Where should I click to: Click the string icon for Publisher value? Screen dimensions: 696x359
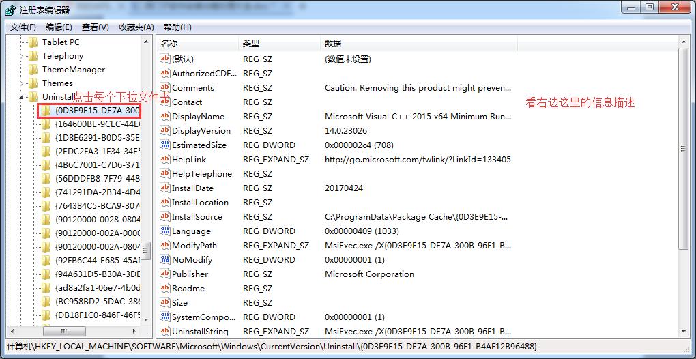point(165,274)
